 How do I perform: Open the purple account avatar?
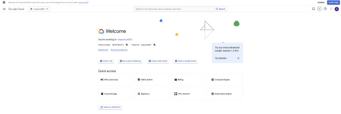pyautogui.click(x=337, y=9)
